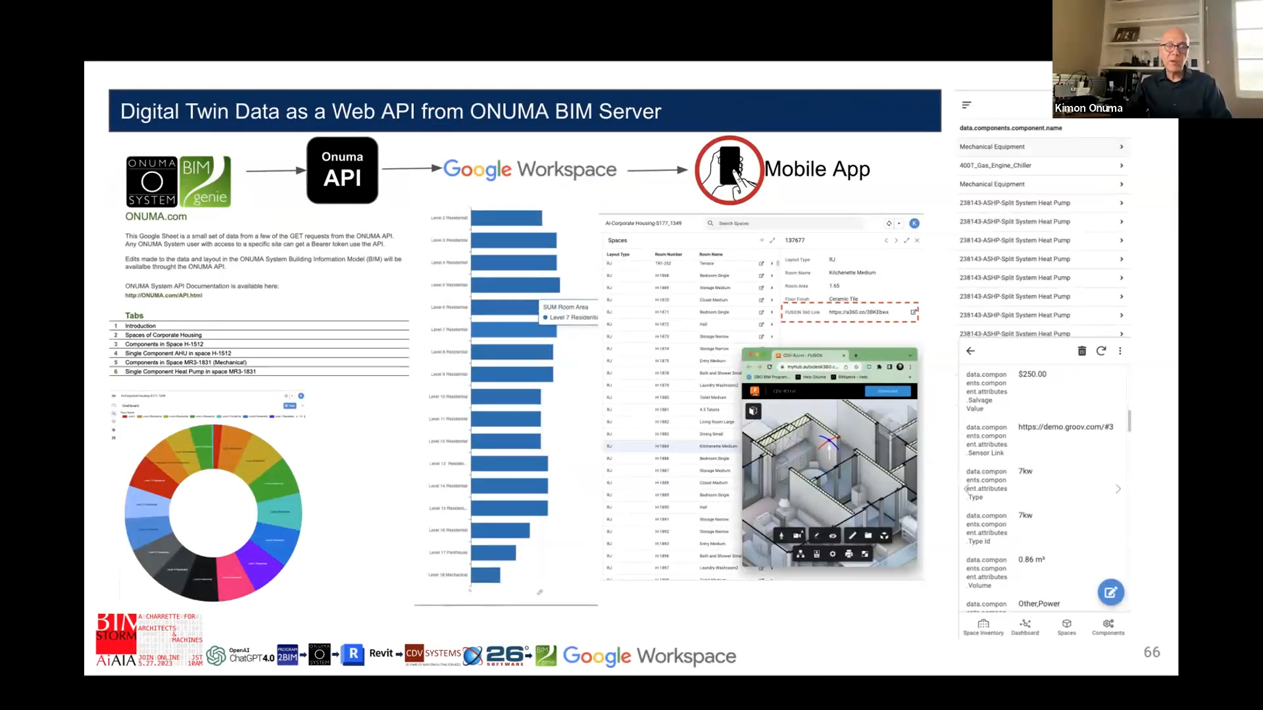Expand the first Mechanical Equipment row
1263x710 pixels.
pos(1122,147)
